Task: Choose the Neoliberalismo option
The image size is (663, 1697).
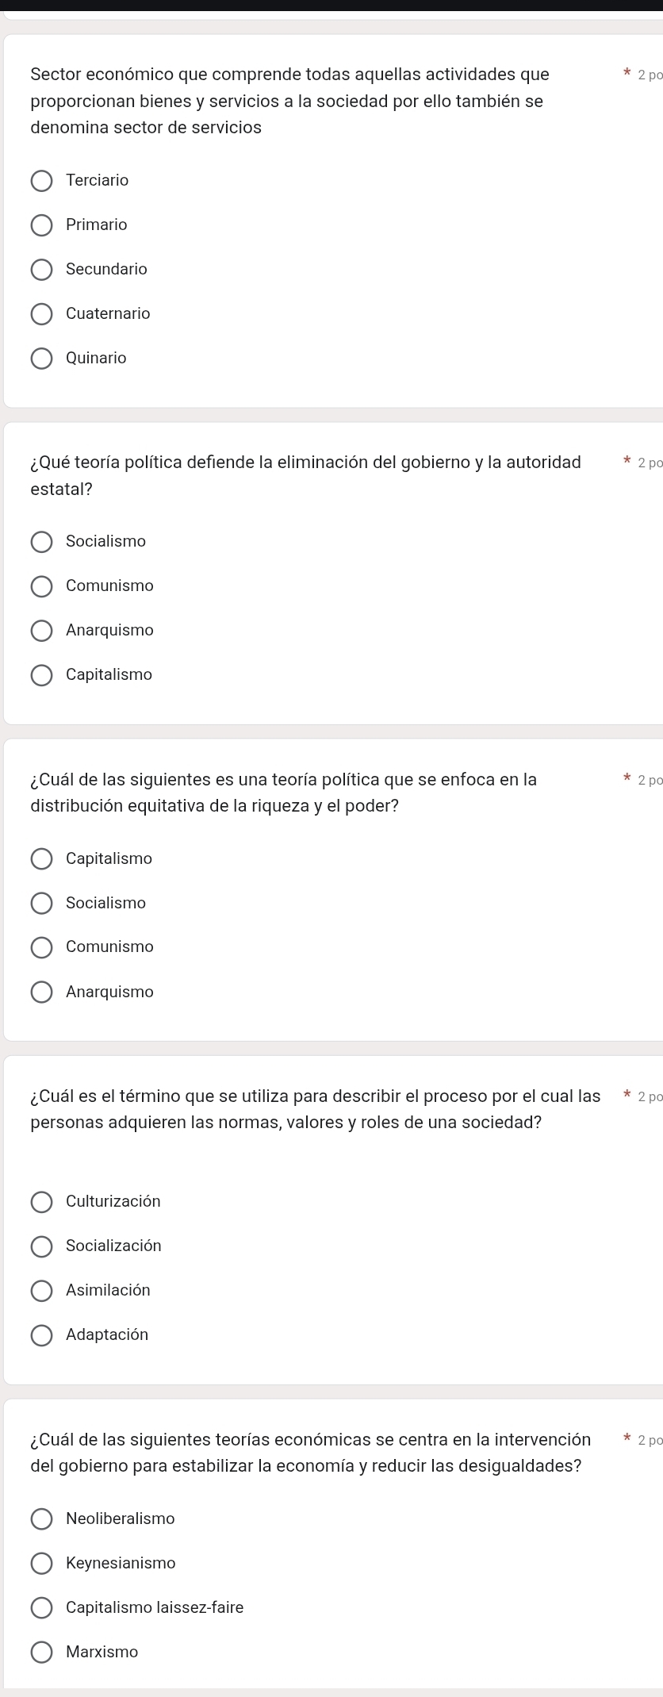Action: (x=42, y=1518)
